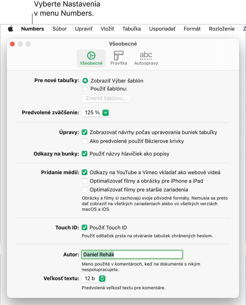Open the Súbor menu
Image resolution: width=246 pixels, height=305 pixels.
coord(59,29)
